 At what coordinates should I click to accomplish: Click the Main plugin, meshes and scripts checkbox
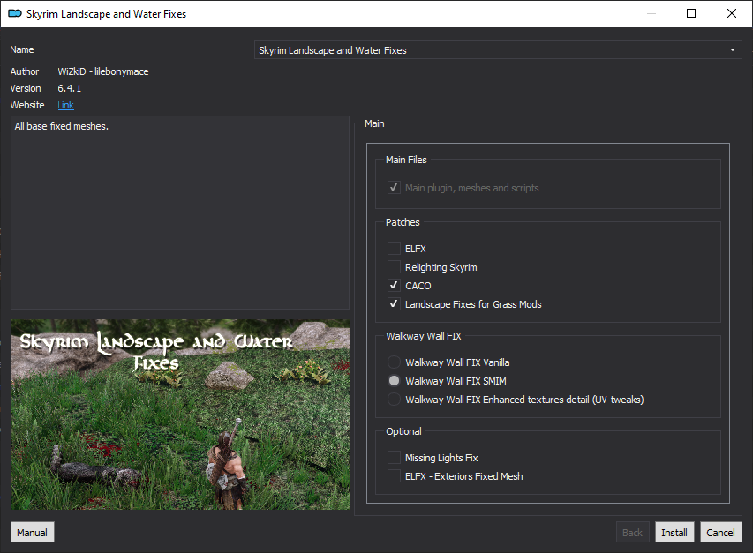[394, 188]
